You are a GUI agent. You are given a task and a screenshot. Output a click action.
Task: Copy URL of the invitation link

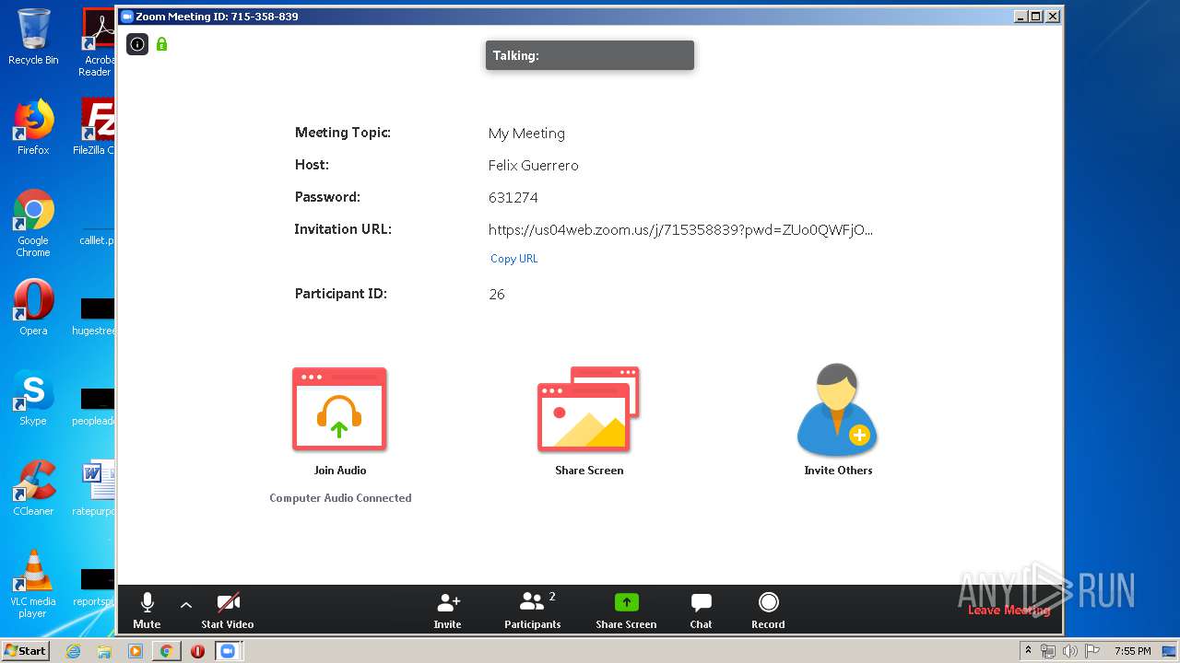click(x=513, y=259)
